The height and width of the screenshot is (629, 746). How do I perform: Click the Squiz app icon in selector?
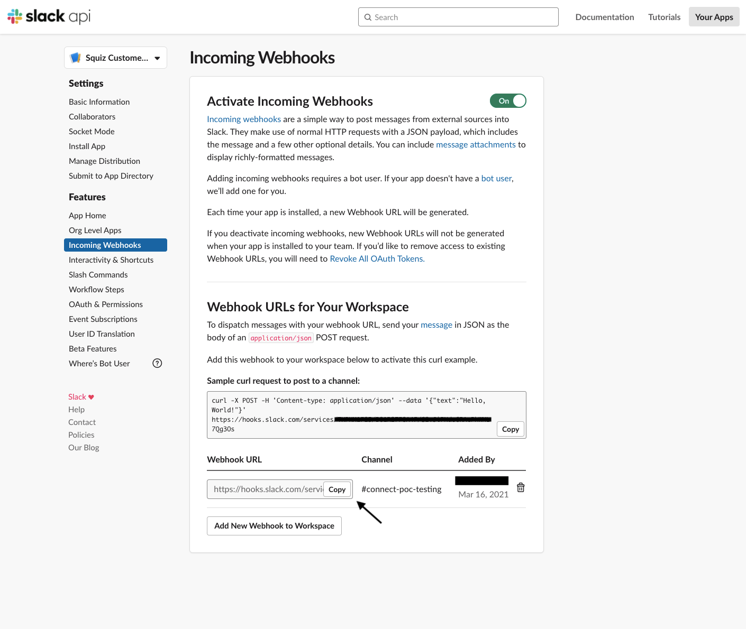point(76,58)
